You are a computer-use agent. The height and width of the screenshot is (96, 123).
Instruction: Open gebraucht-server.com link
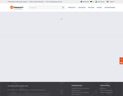(x=106, y=92)
